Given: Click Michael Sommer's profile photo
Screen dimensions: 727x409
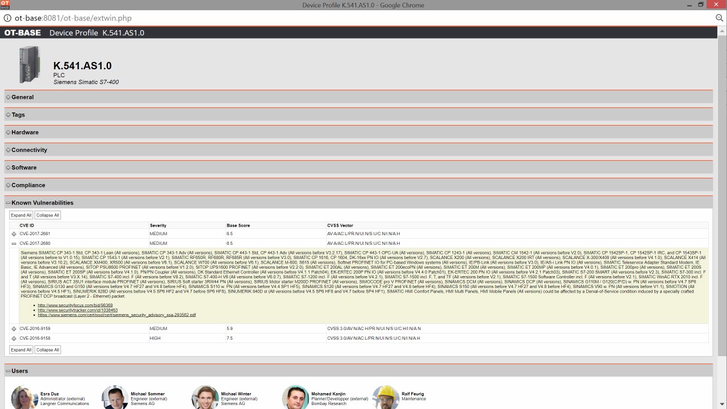Looking at the screenshot, I should (115, 398).
